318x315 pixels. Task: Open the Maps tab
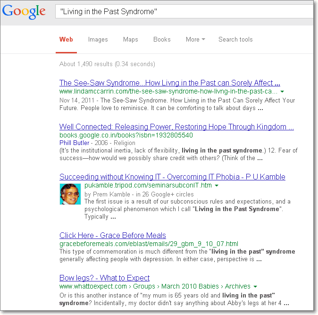(x=131, y=40)
